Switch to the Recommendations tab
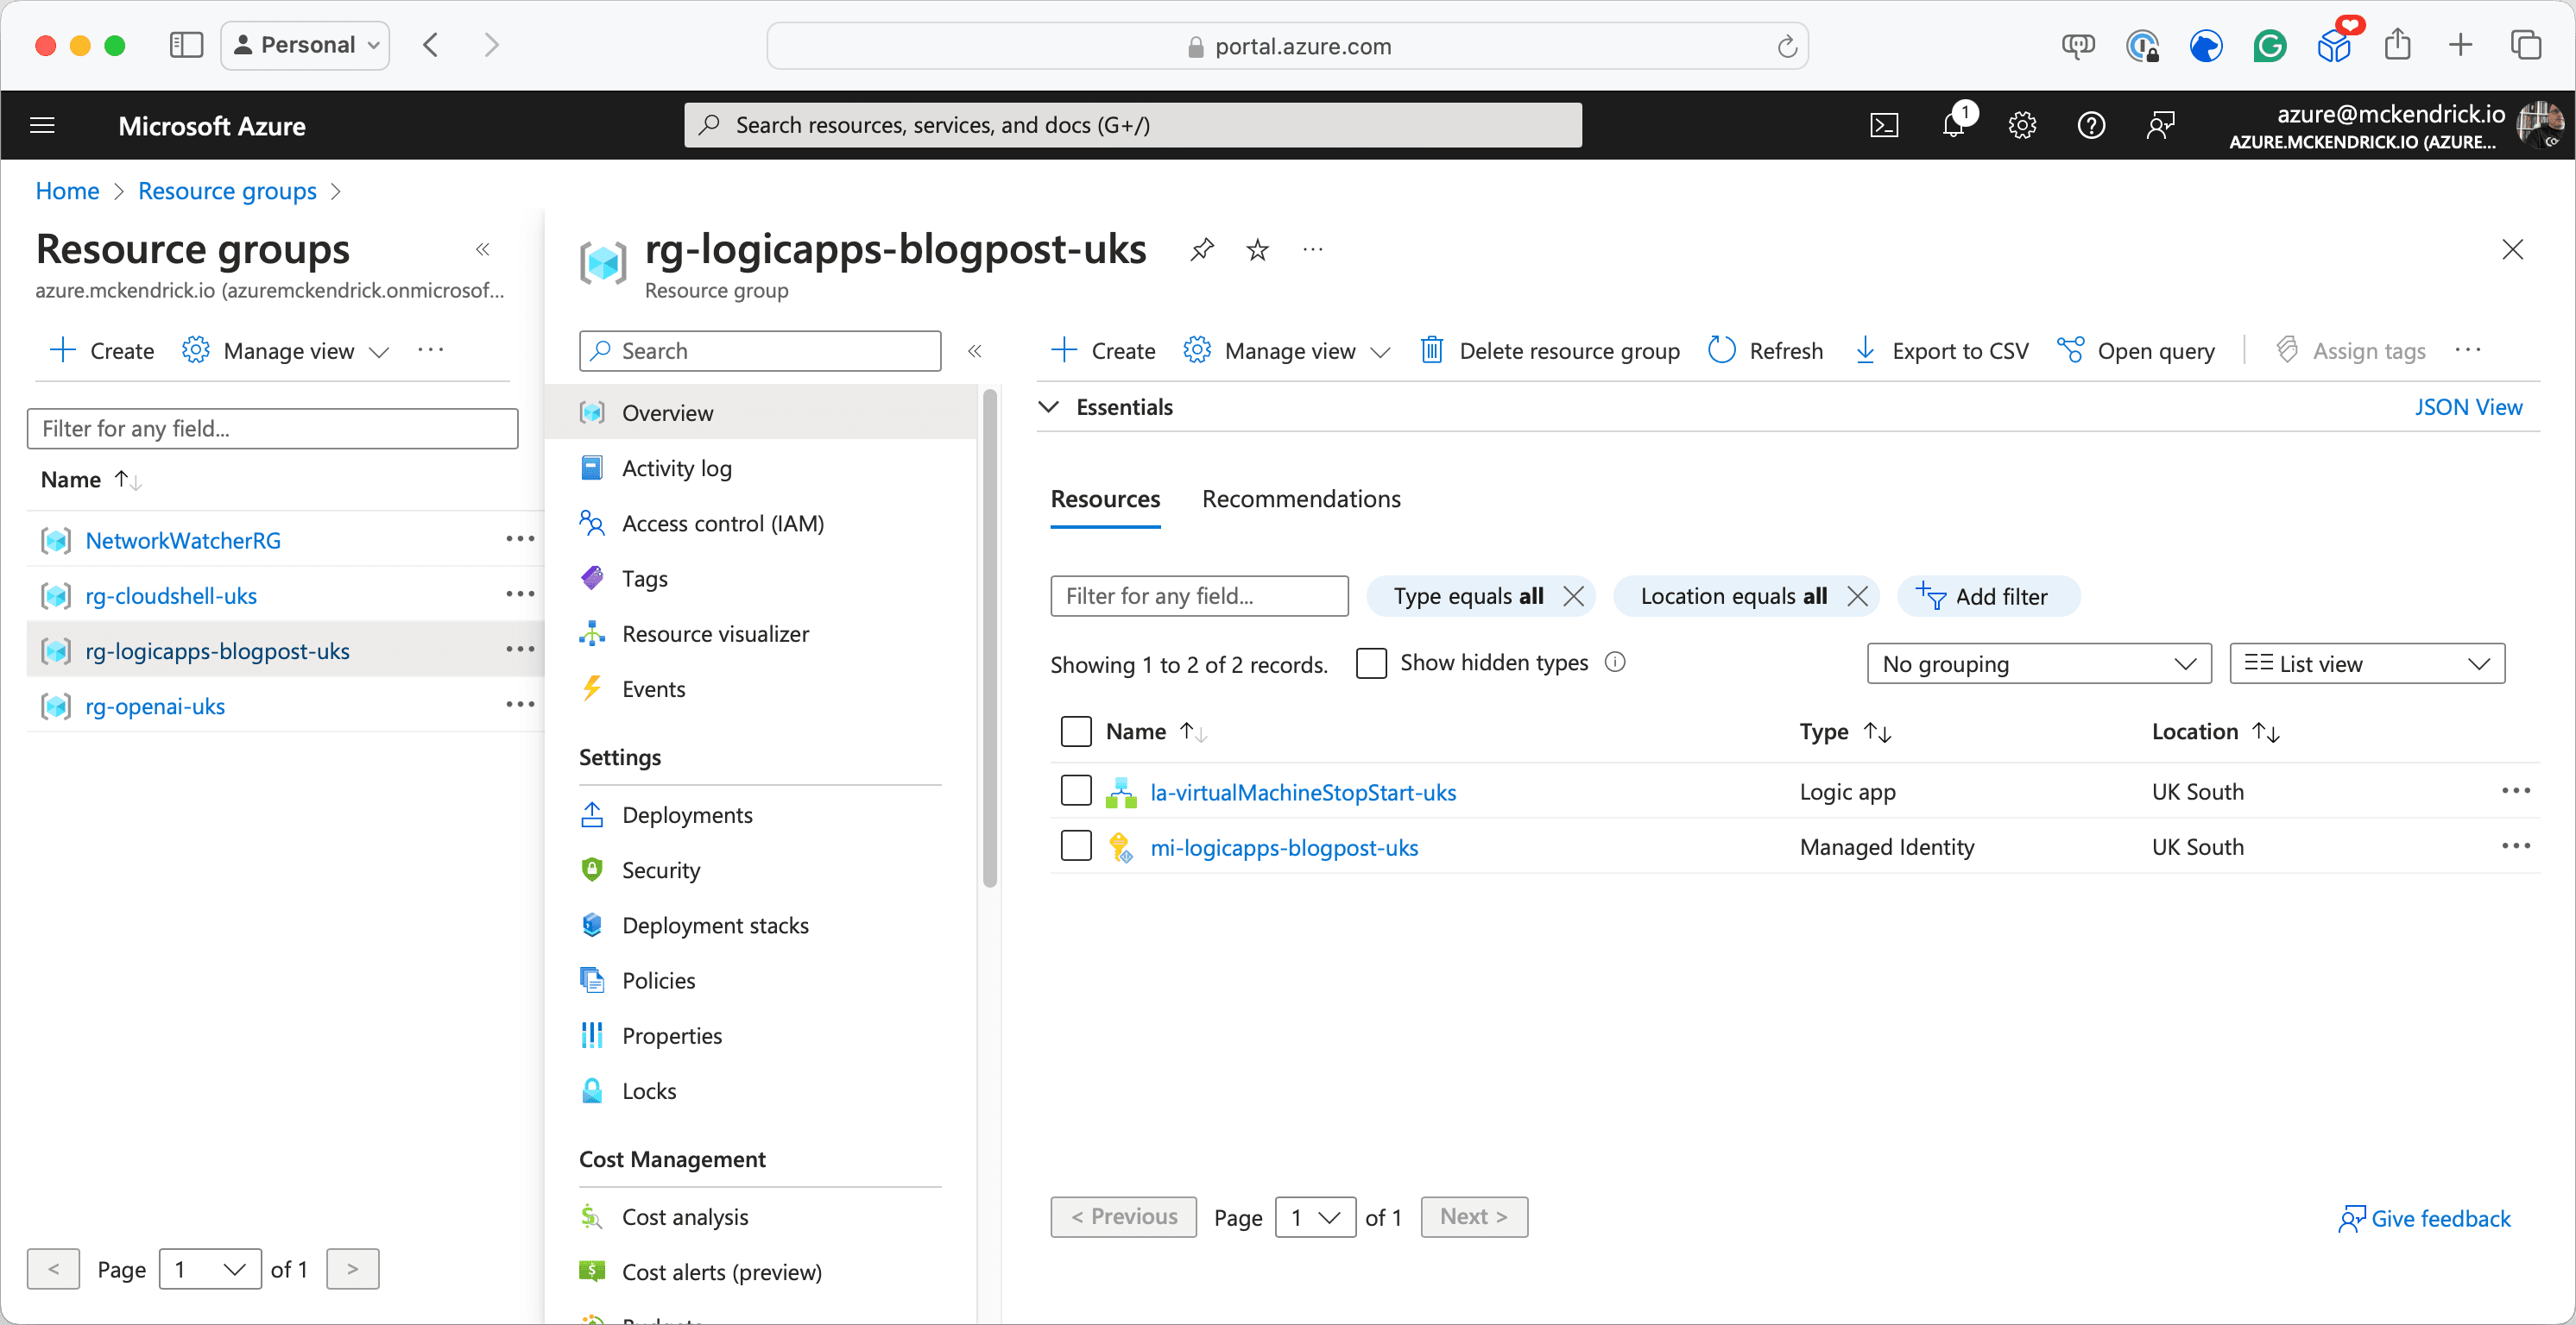The height and width of the screenshot is (1325, 2576). (1300, 499)
